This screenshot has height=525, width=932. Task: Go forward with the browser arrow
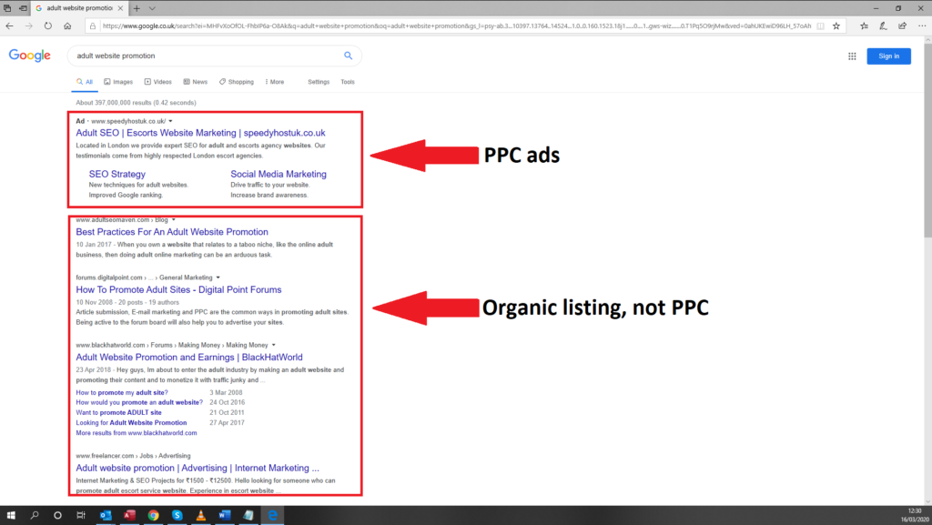pyautogui.click(x=28, y=25)
